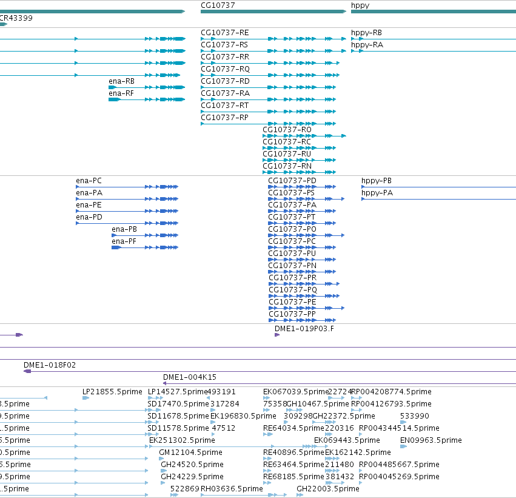This screenshot has height=498, width=516.
Task: Select EST RE64034.5prime
Action: [293, 429]
